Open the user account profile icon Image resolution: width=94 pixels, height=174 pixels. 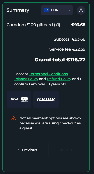81,10
